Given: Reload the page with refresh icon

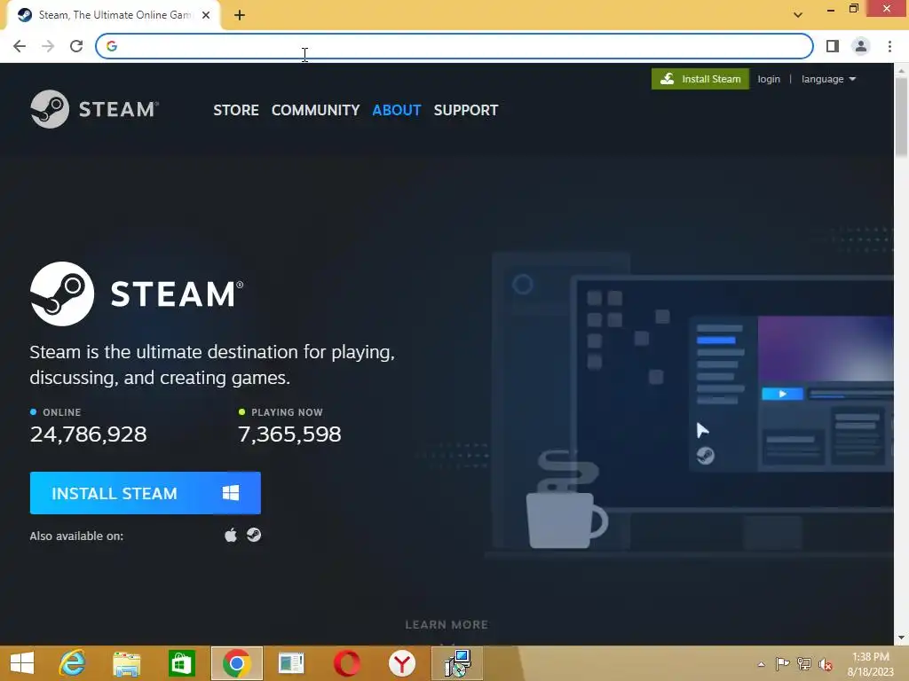Looking at the screenshot, I should 76,46.
